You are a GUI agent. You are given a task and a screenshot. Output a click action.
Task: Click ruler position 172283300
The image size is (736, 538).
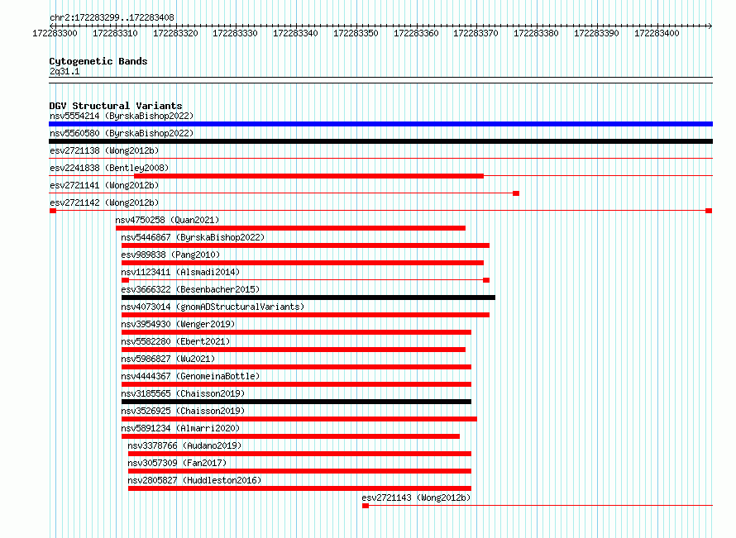pyautogui.click(x=55, y=33)
